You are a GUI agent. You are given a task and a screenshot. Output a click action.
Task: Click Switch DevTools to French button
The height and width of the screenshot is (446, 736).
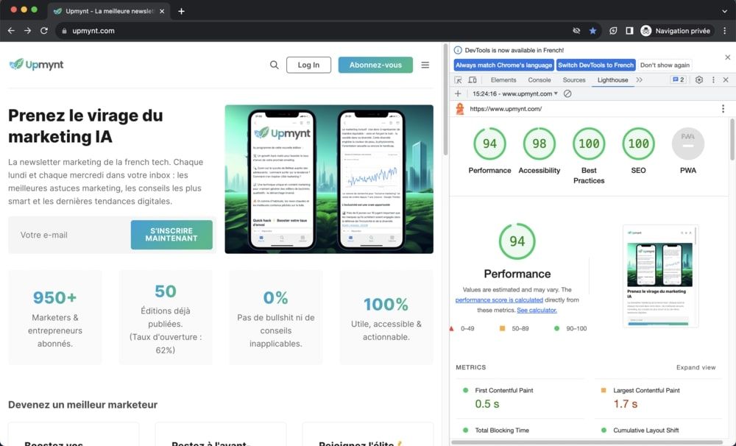click(x=595, y=65)
